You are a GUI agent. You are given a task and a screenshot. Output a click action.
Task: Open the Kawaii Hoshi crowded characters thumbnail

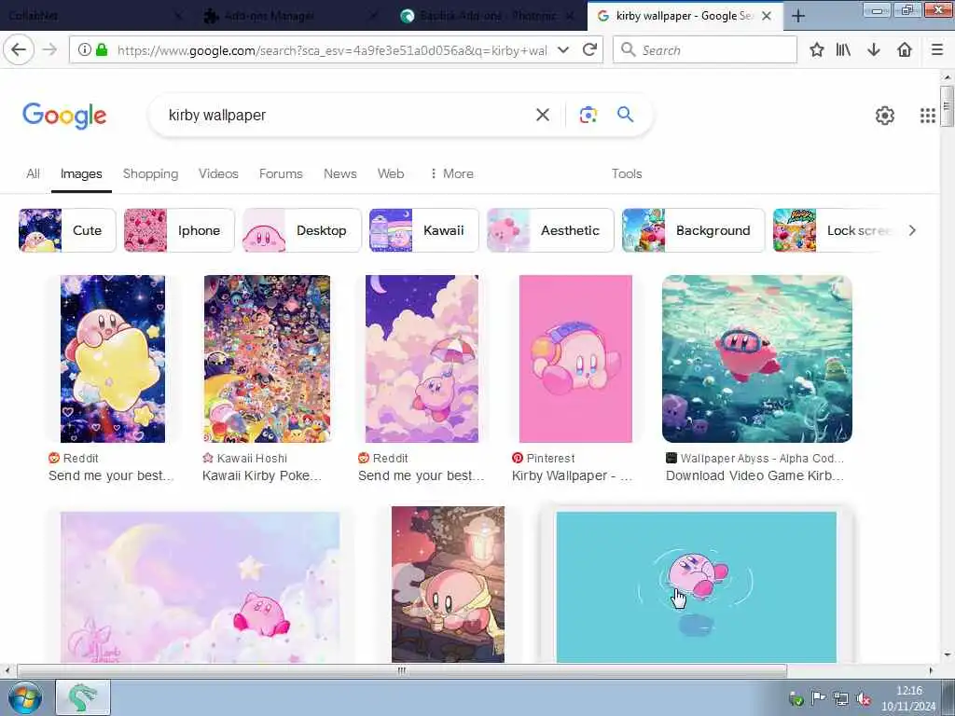(x=267, y=359)
